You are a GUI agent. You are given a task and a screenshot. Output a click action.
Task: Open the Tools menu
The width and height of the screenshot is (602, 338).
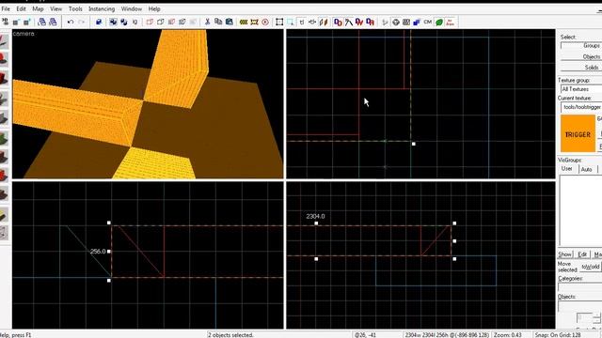coord(75,8)
